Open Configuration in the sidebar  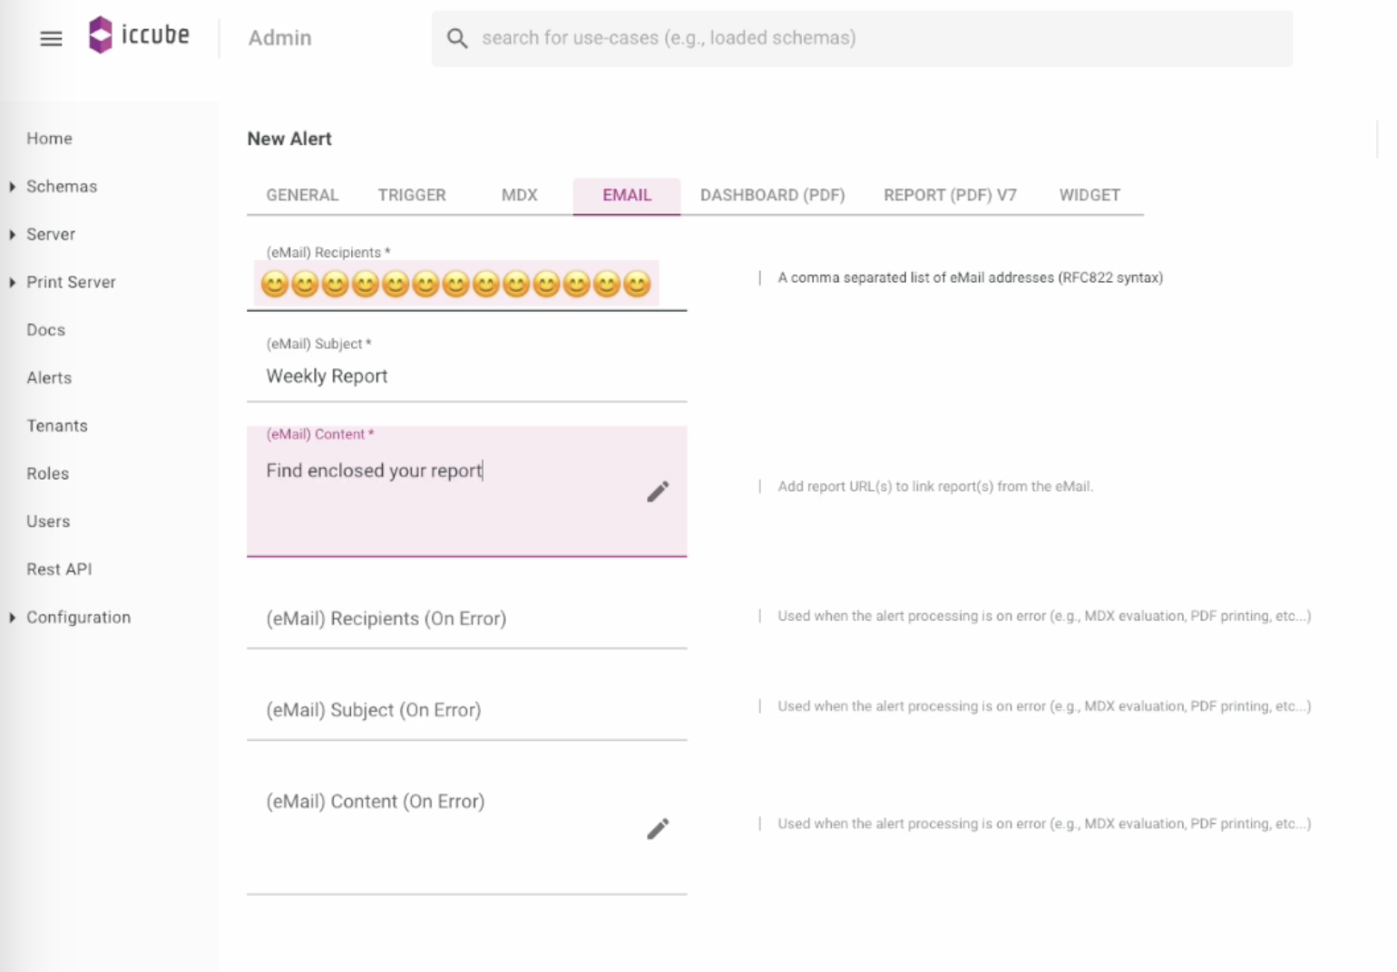pyautogui.click(x=78, y=617)
